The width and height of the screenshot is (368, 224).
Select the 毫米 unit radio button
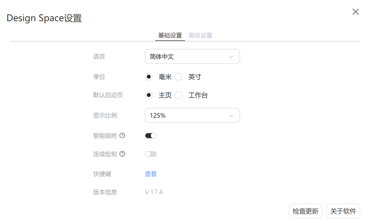coord(149,77)
